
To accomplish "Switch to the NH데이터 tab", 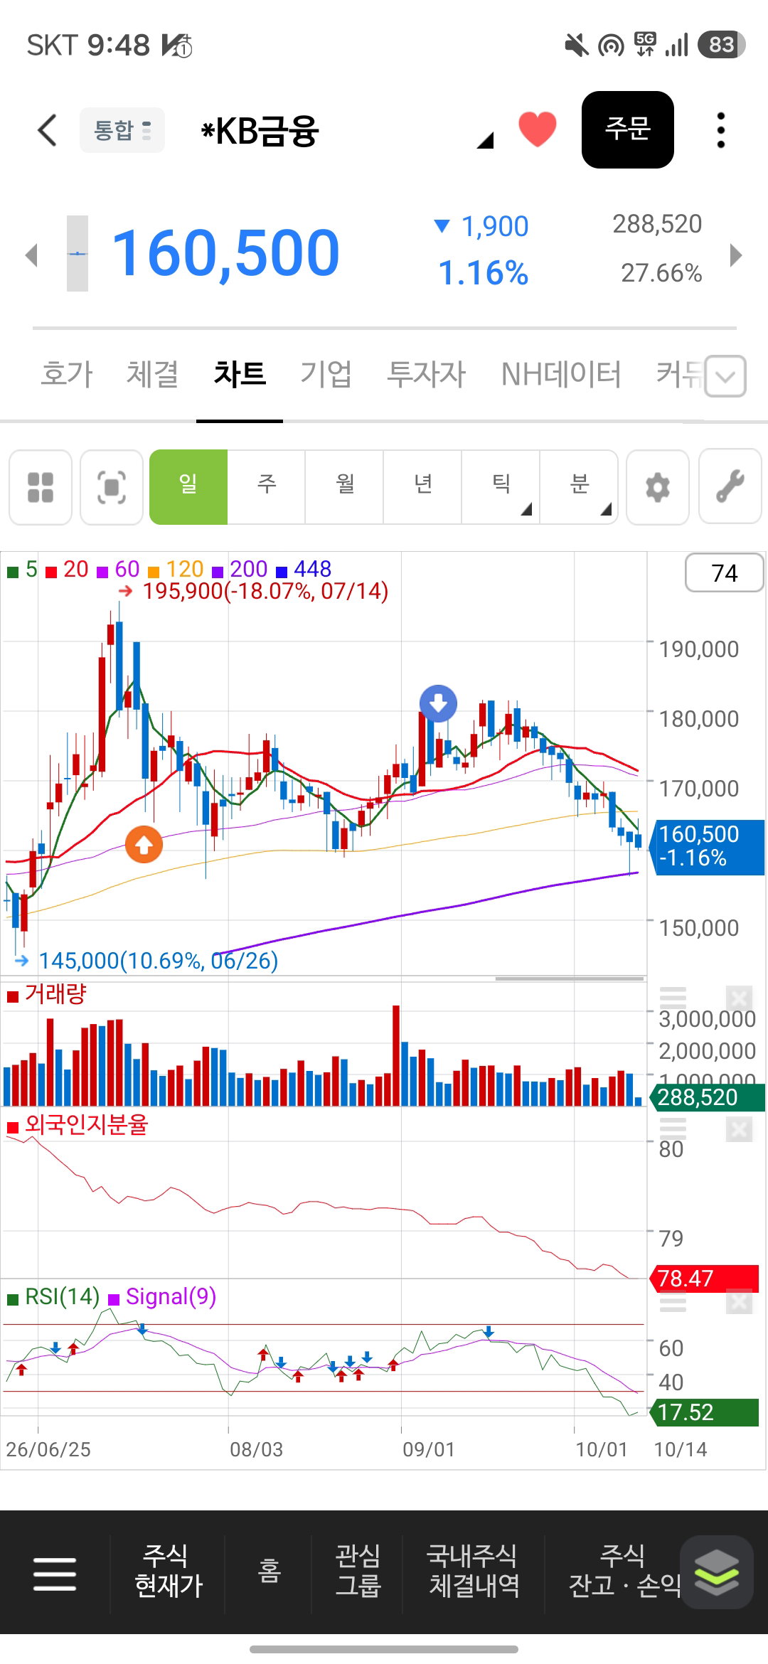I will (x=561, y=374).
